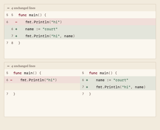Click minus marker on unified diff deleted line
The height and width of the screenshot is (130, 160).
pyautogui.click(x=16, y=22)
